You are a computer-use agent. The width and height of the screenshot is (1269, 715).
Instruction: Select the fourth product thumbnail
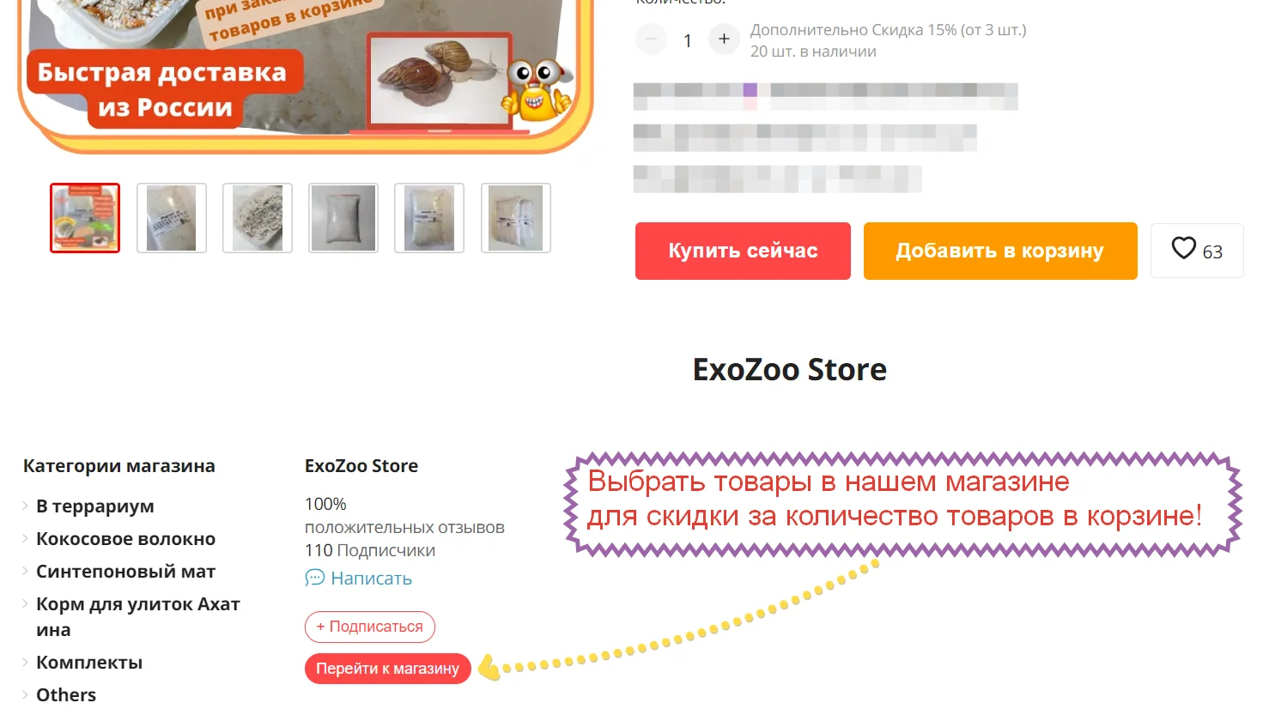click(343, 218)
